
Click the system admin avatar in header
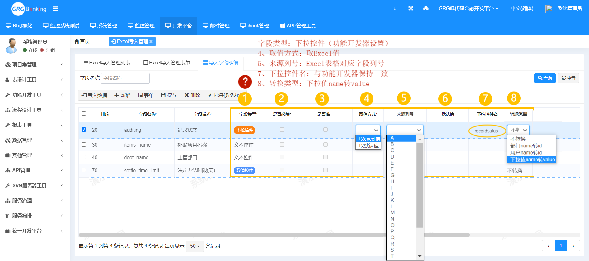click(x=549, y=9)
